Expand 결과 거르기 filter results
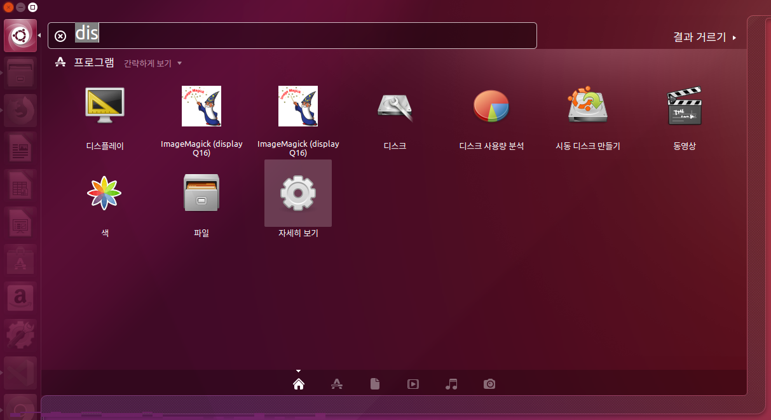This screenshot has width=771, height=420. 705,37
